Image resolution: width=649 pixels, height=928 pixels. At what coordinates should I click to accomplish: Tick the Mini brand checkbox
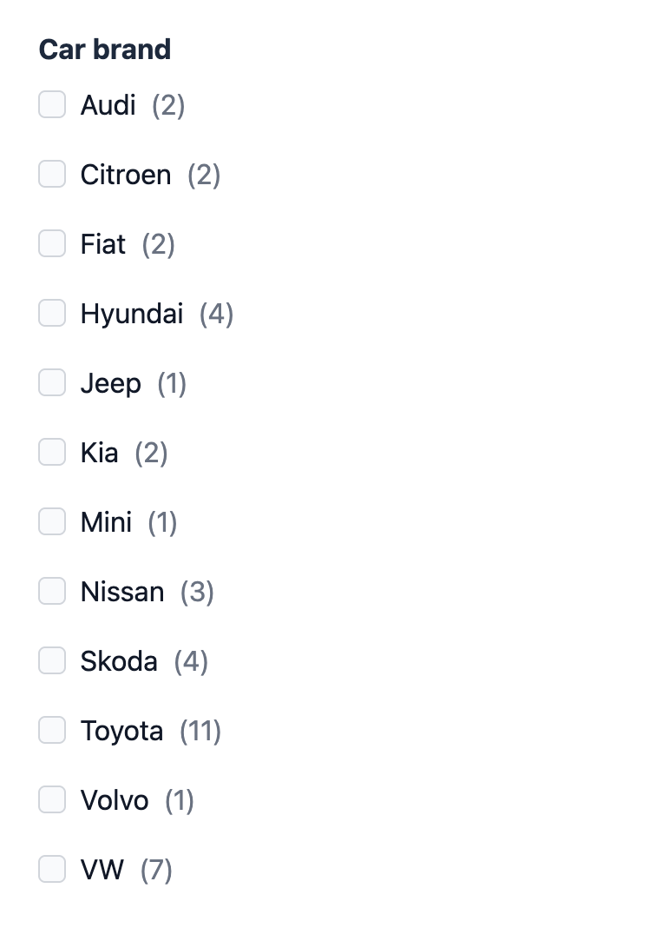point(52,521)
